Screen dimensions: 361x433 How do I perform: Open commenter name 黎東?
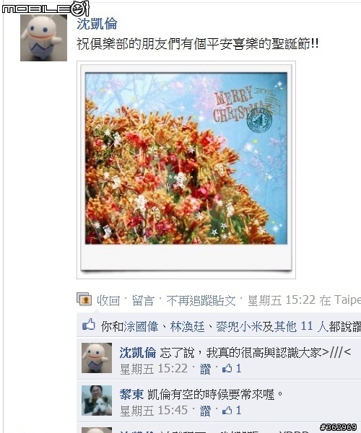[131, 394]
